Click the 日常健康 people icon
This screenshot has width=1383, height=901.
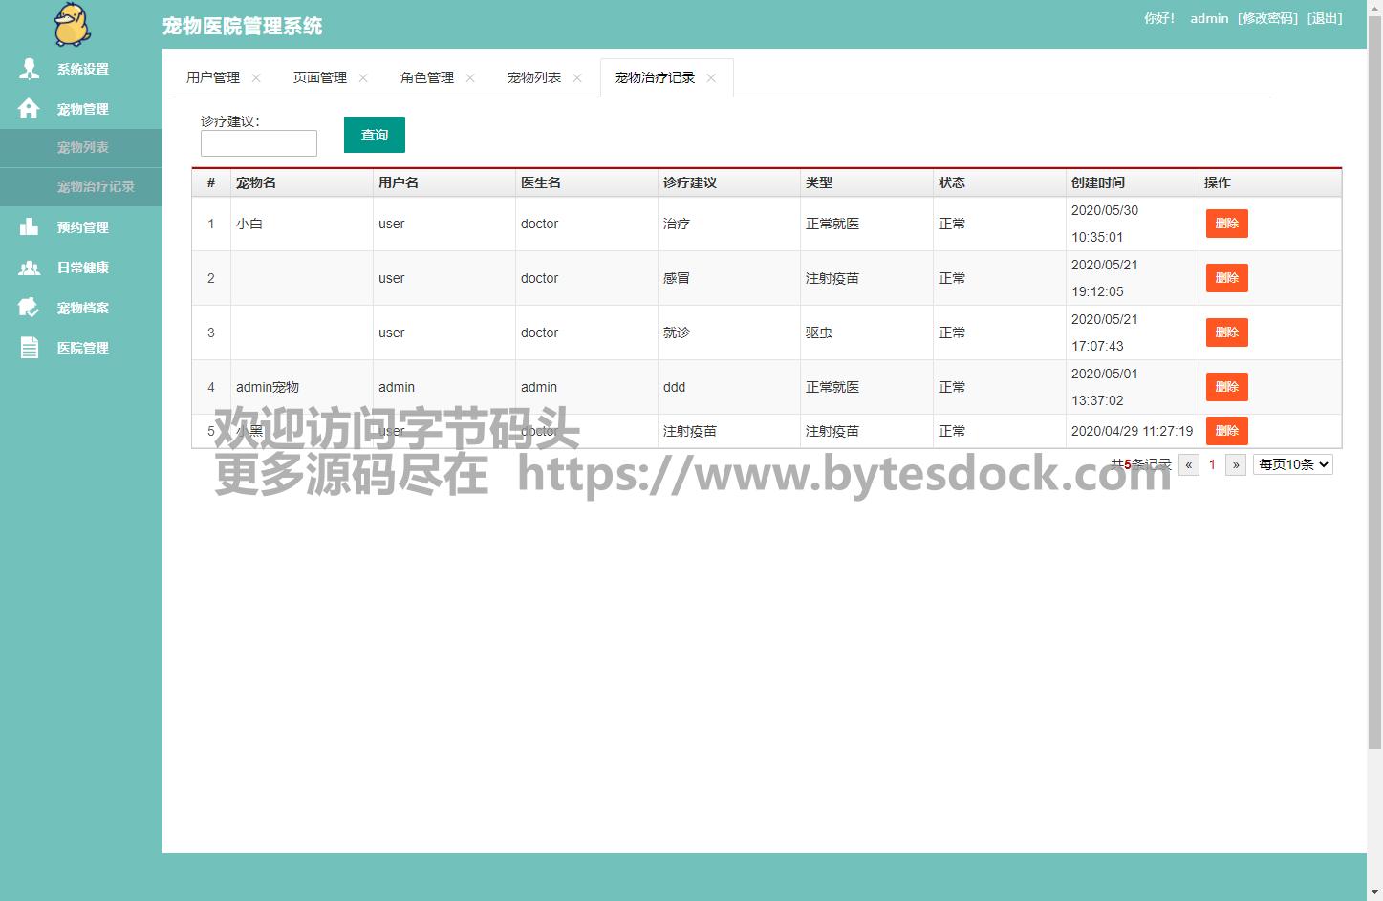pos(29,268)
